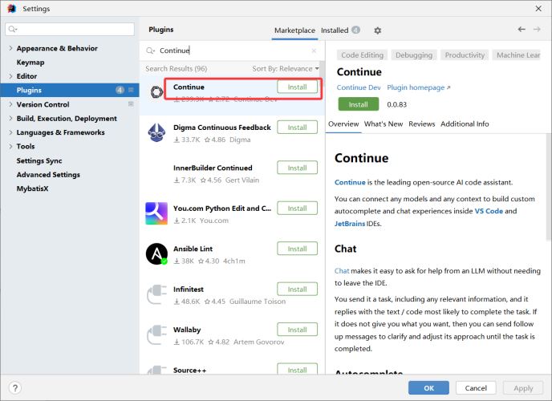Install the Wallaby plugin

[x=297, y=330]
